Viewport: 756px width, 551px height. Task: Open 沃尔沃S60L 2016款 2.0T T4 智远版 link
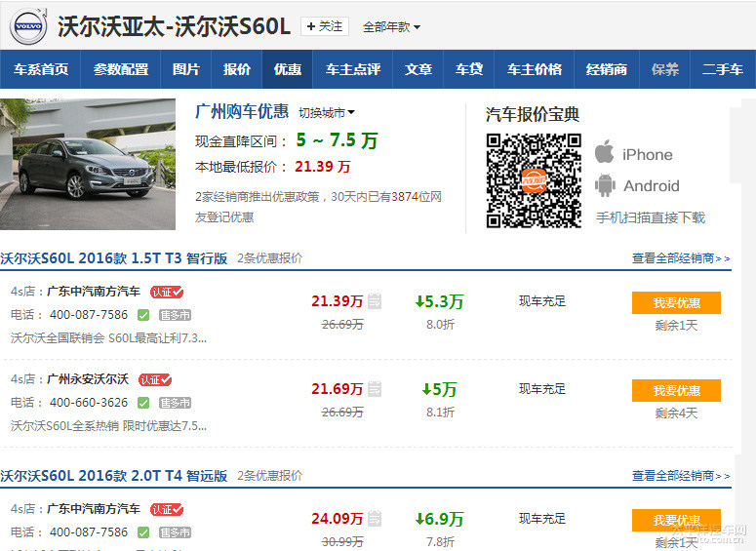coord(114,476)
